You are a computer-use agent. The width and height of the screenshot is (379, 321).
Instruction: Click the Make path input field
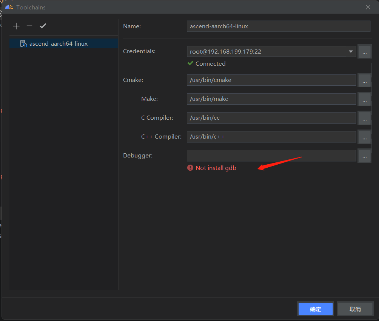(x=271, y=99)
